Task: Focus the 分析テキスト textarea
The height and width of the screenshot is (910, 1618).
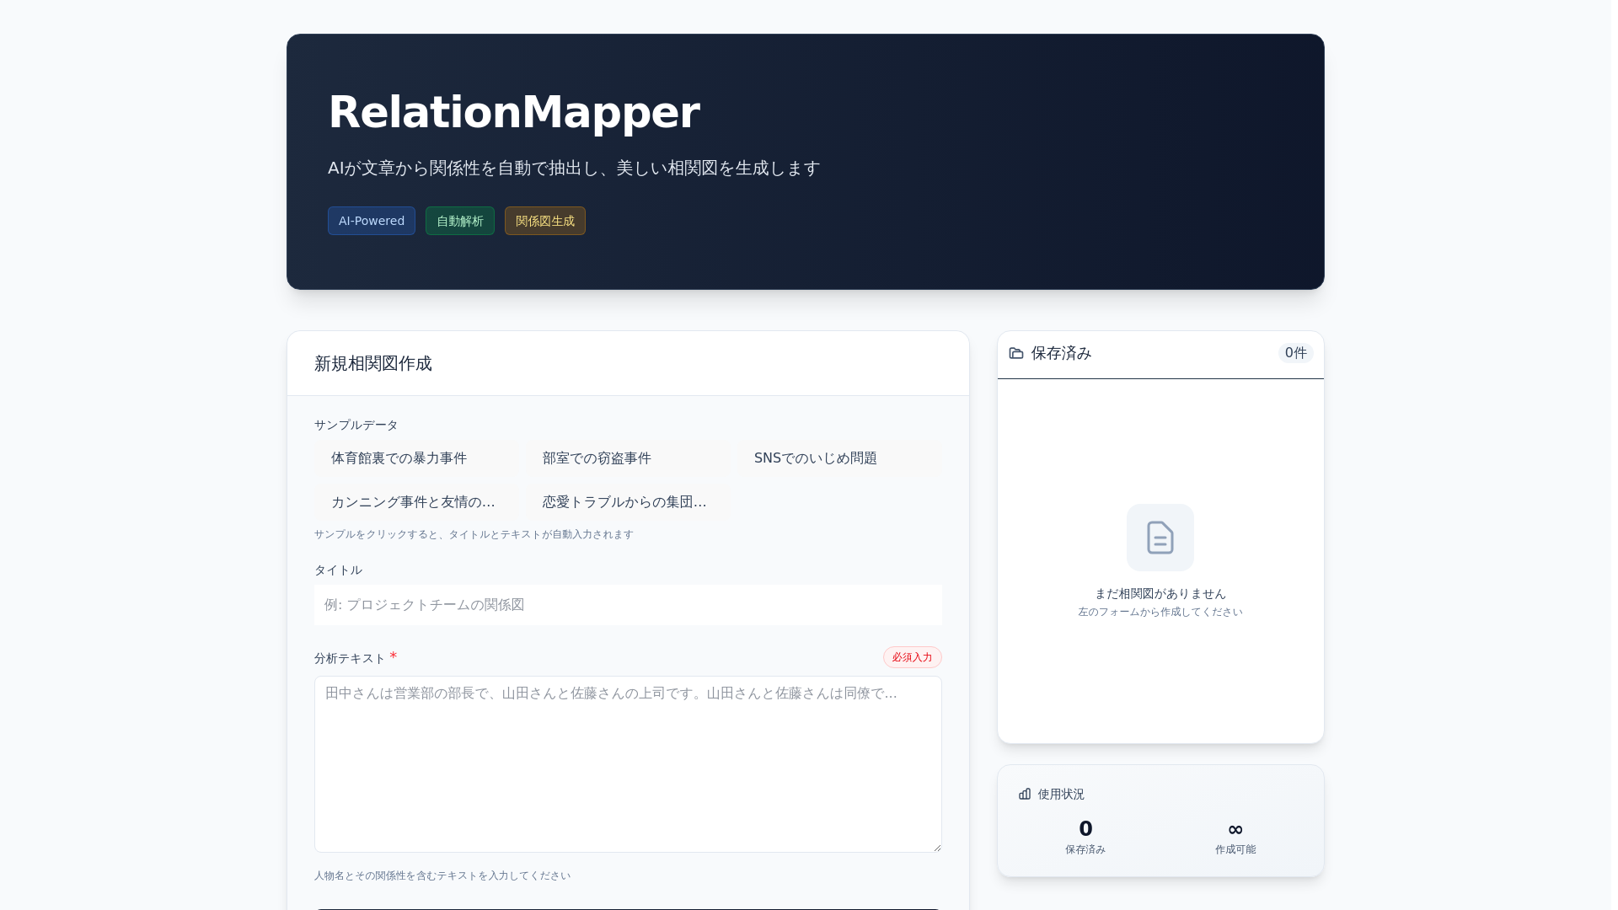Action: tap(628, 764)
